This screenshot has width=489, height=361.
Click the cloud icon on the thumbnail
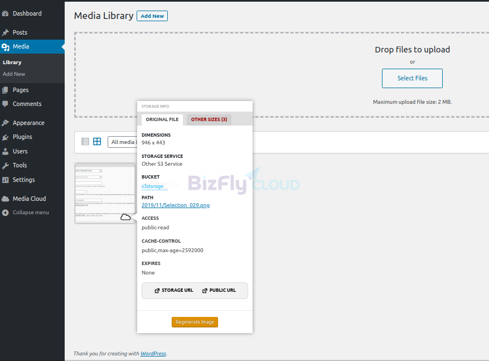125,216
